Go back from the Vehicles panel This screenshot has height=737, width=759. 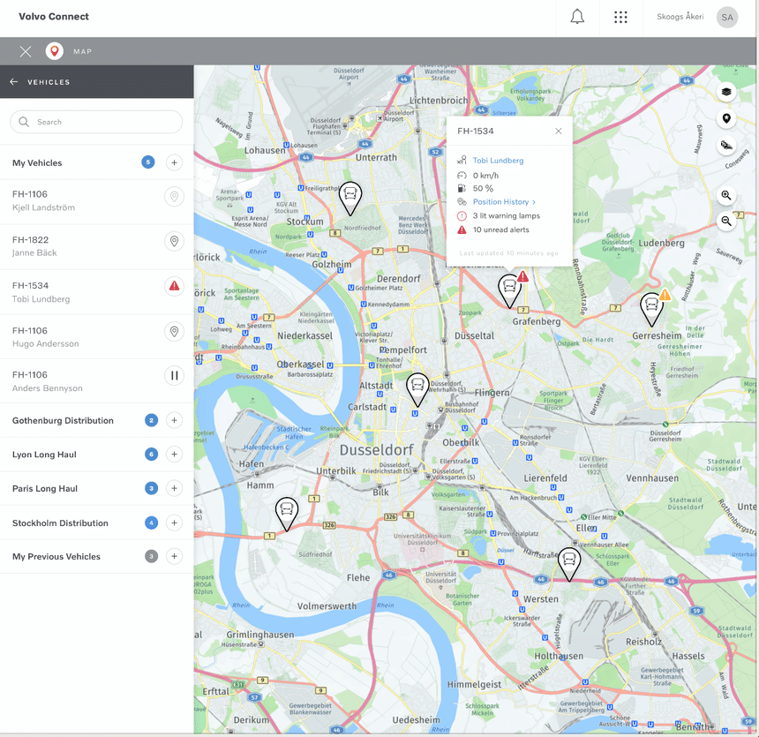coord(14,82)
